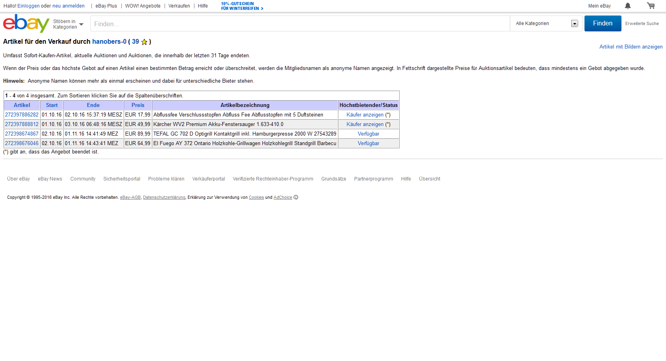The image size is (666, 361).
Task: Open Community footer link
Action: tap(83, 179)
